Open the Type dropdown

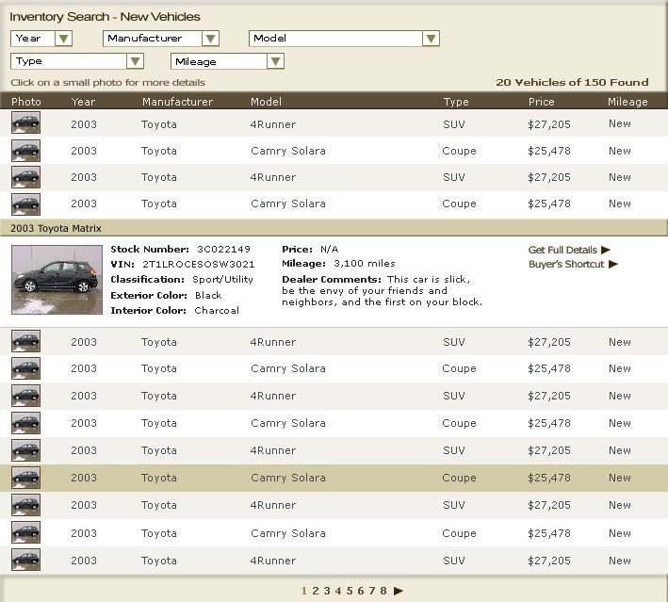point(77,61)
